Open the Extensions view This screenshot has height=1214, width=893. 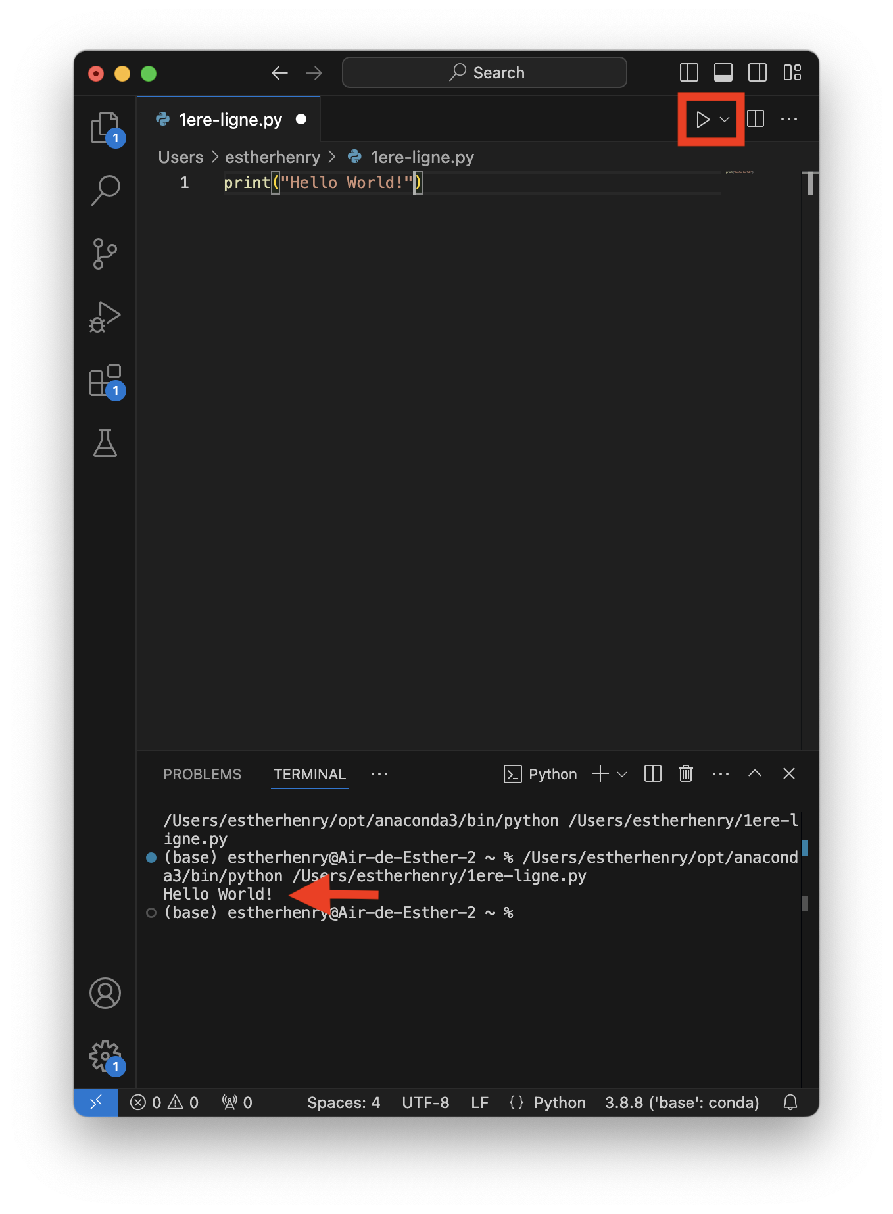pyautogui.click(x=105, y=380)
